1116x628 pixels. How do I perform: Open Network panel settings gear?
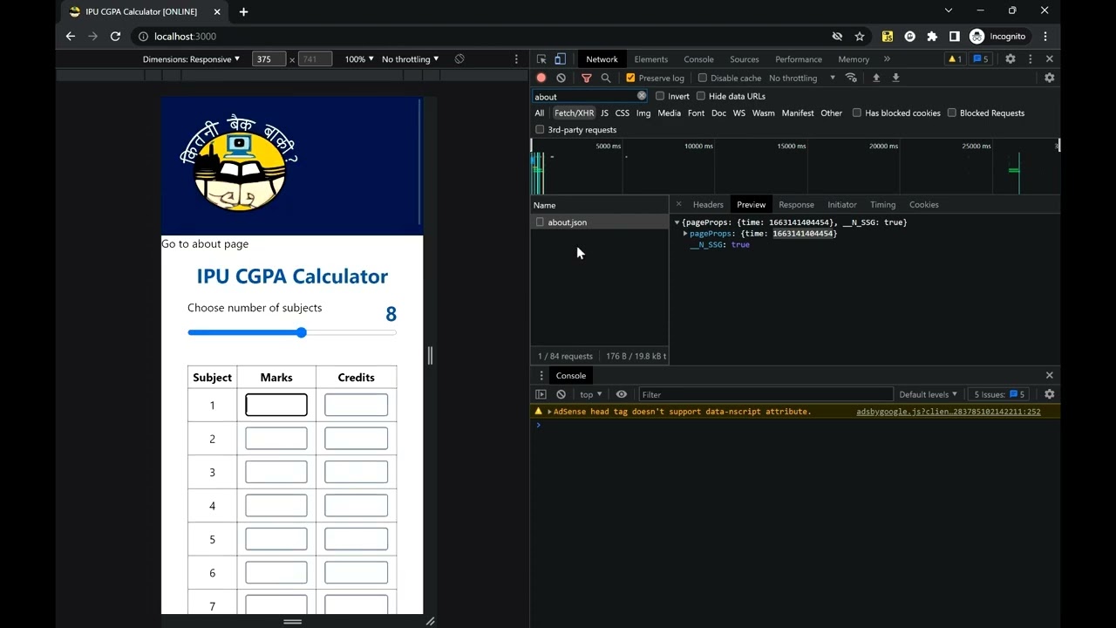pyautogui.click(x=1050, y=78)
